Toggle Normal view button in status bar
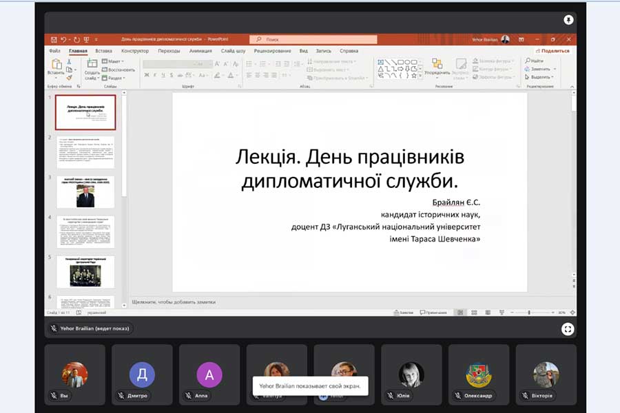This screenshot has width=620, height=413. click(x=460, y=313)
